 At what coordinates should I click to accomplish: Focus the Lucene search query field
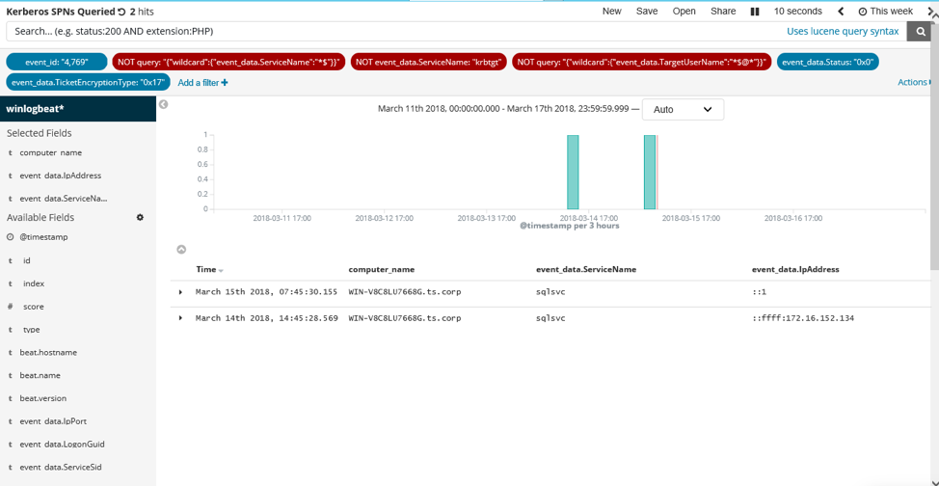click(395, 32)
